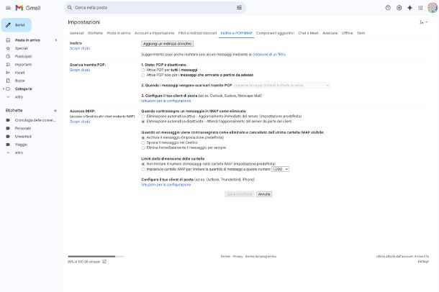Open the Google apps grid

[x=420, y=8]
